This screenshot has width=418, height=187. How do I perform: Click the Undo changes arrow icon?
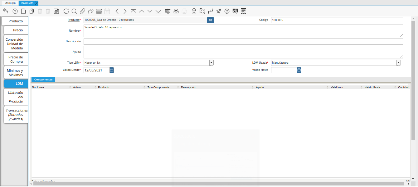click(x=6, y=11)
